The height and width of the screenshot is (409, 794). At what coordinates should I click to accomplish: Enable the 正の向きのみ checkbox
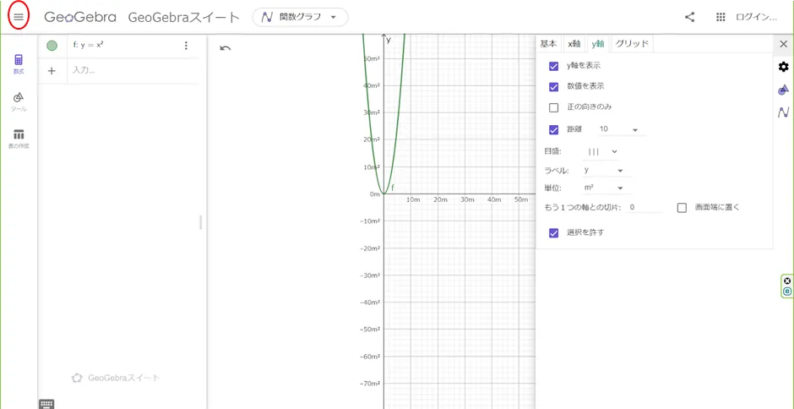pyautogui.click(x=554, y=107)
